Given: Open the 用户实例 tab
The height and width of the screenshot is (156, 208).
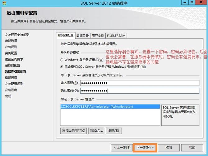Looking at the screenshot, I should 98,36.
